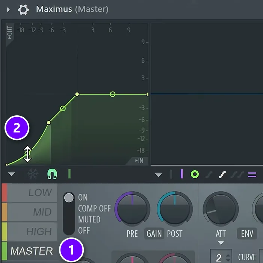Expand the plugin menu arrow beside gear
Image resolution: width=263 pixels, height=263 pixels.
point(8,9)
